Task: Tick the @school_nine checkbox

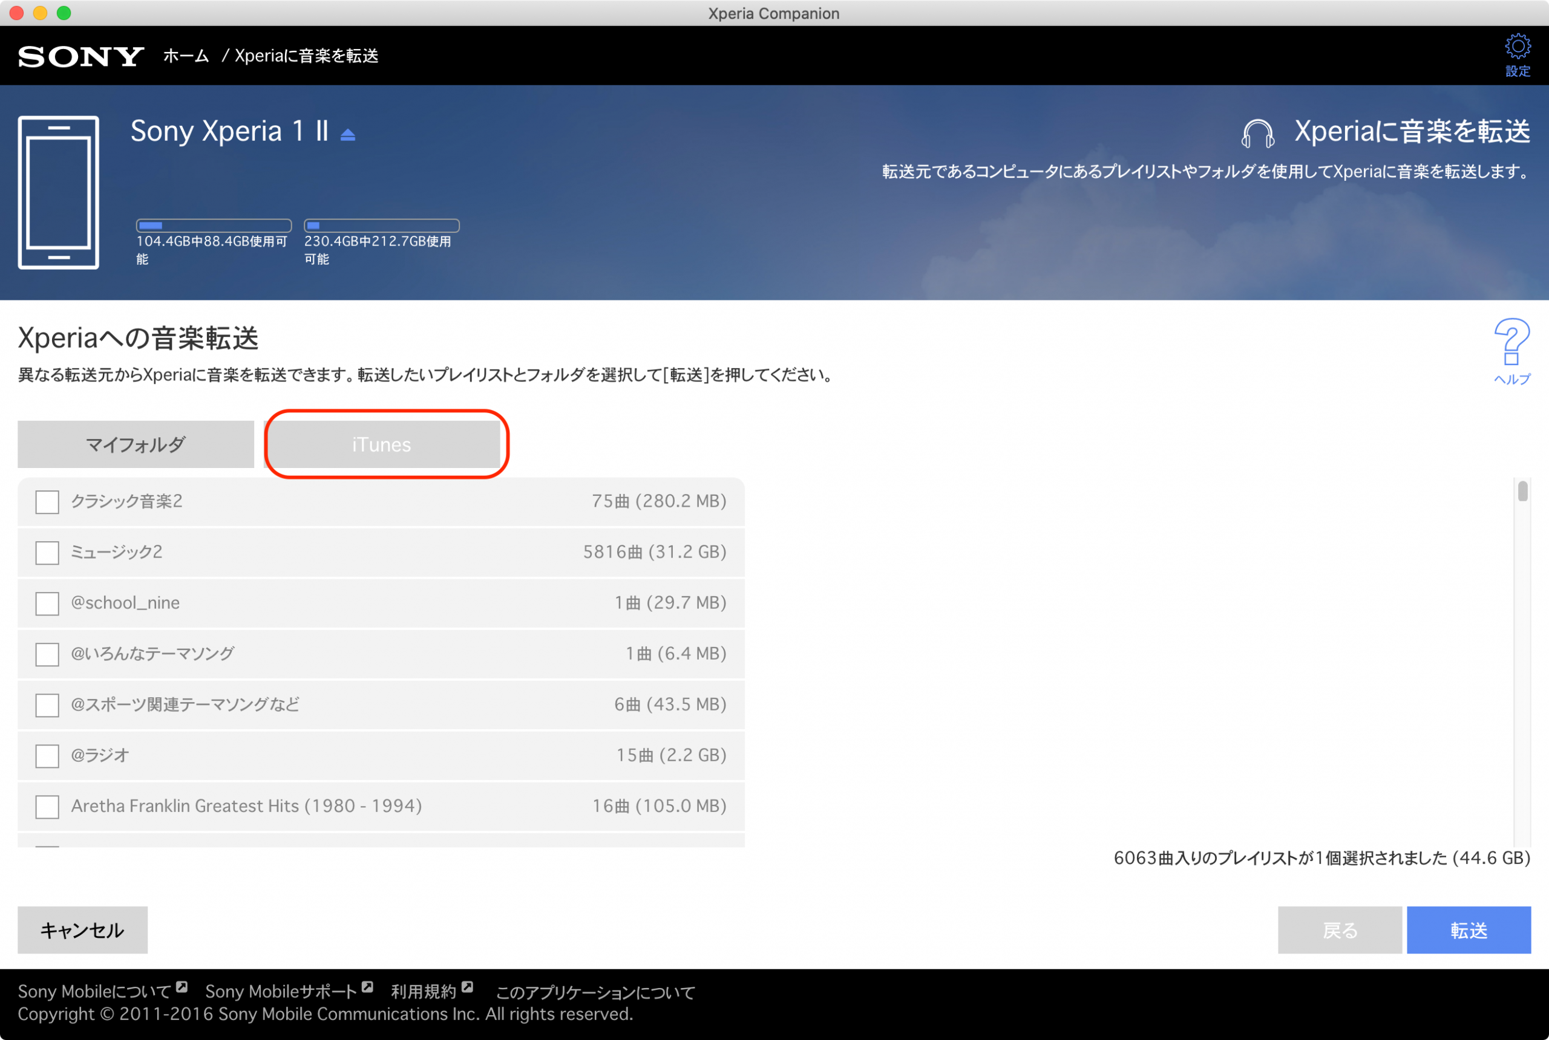Action: [47, 603]
